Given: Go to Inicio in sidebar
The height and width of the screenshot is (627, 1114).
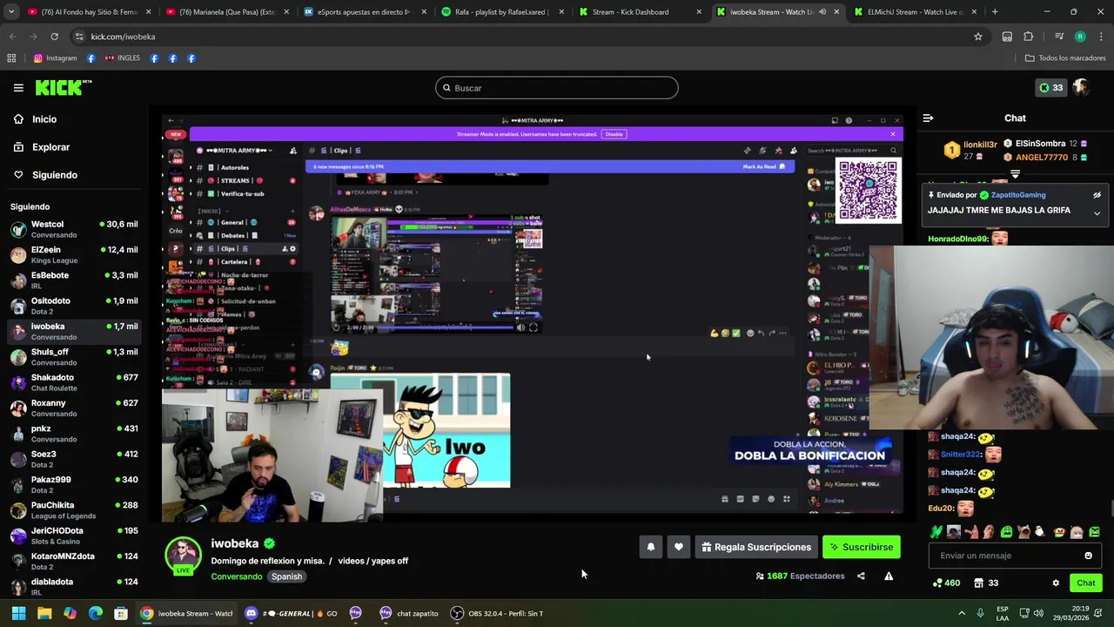Looking at the screenshot, I should 35,119.
